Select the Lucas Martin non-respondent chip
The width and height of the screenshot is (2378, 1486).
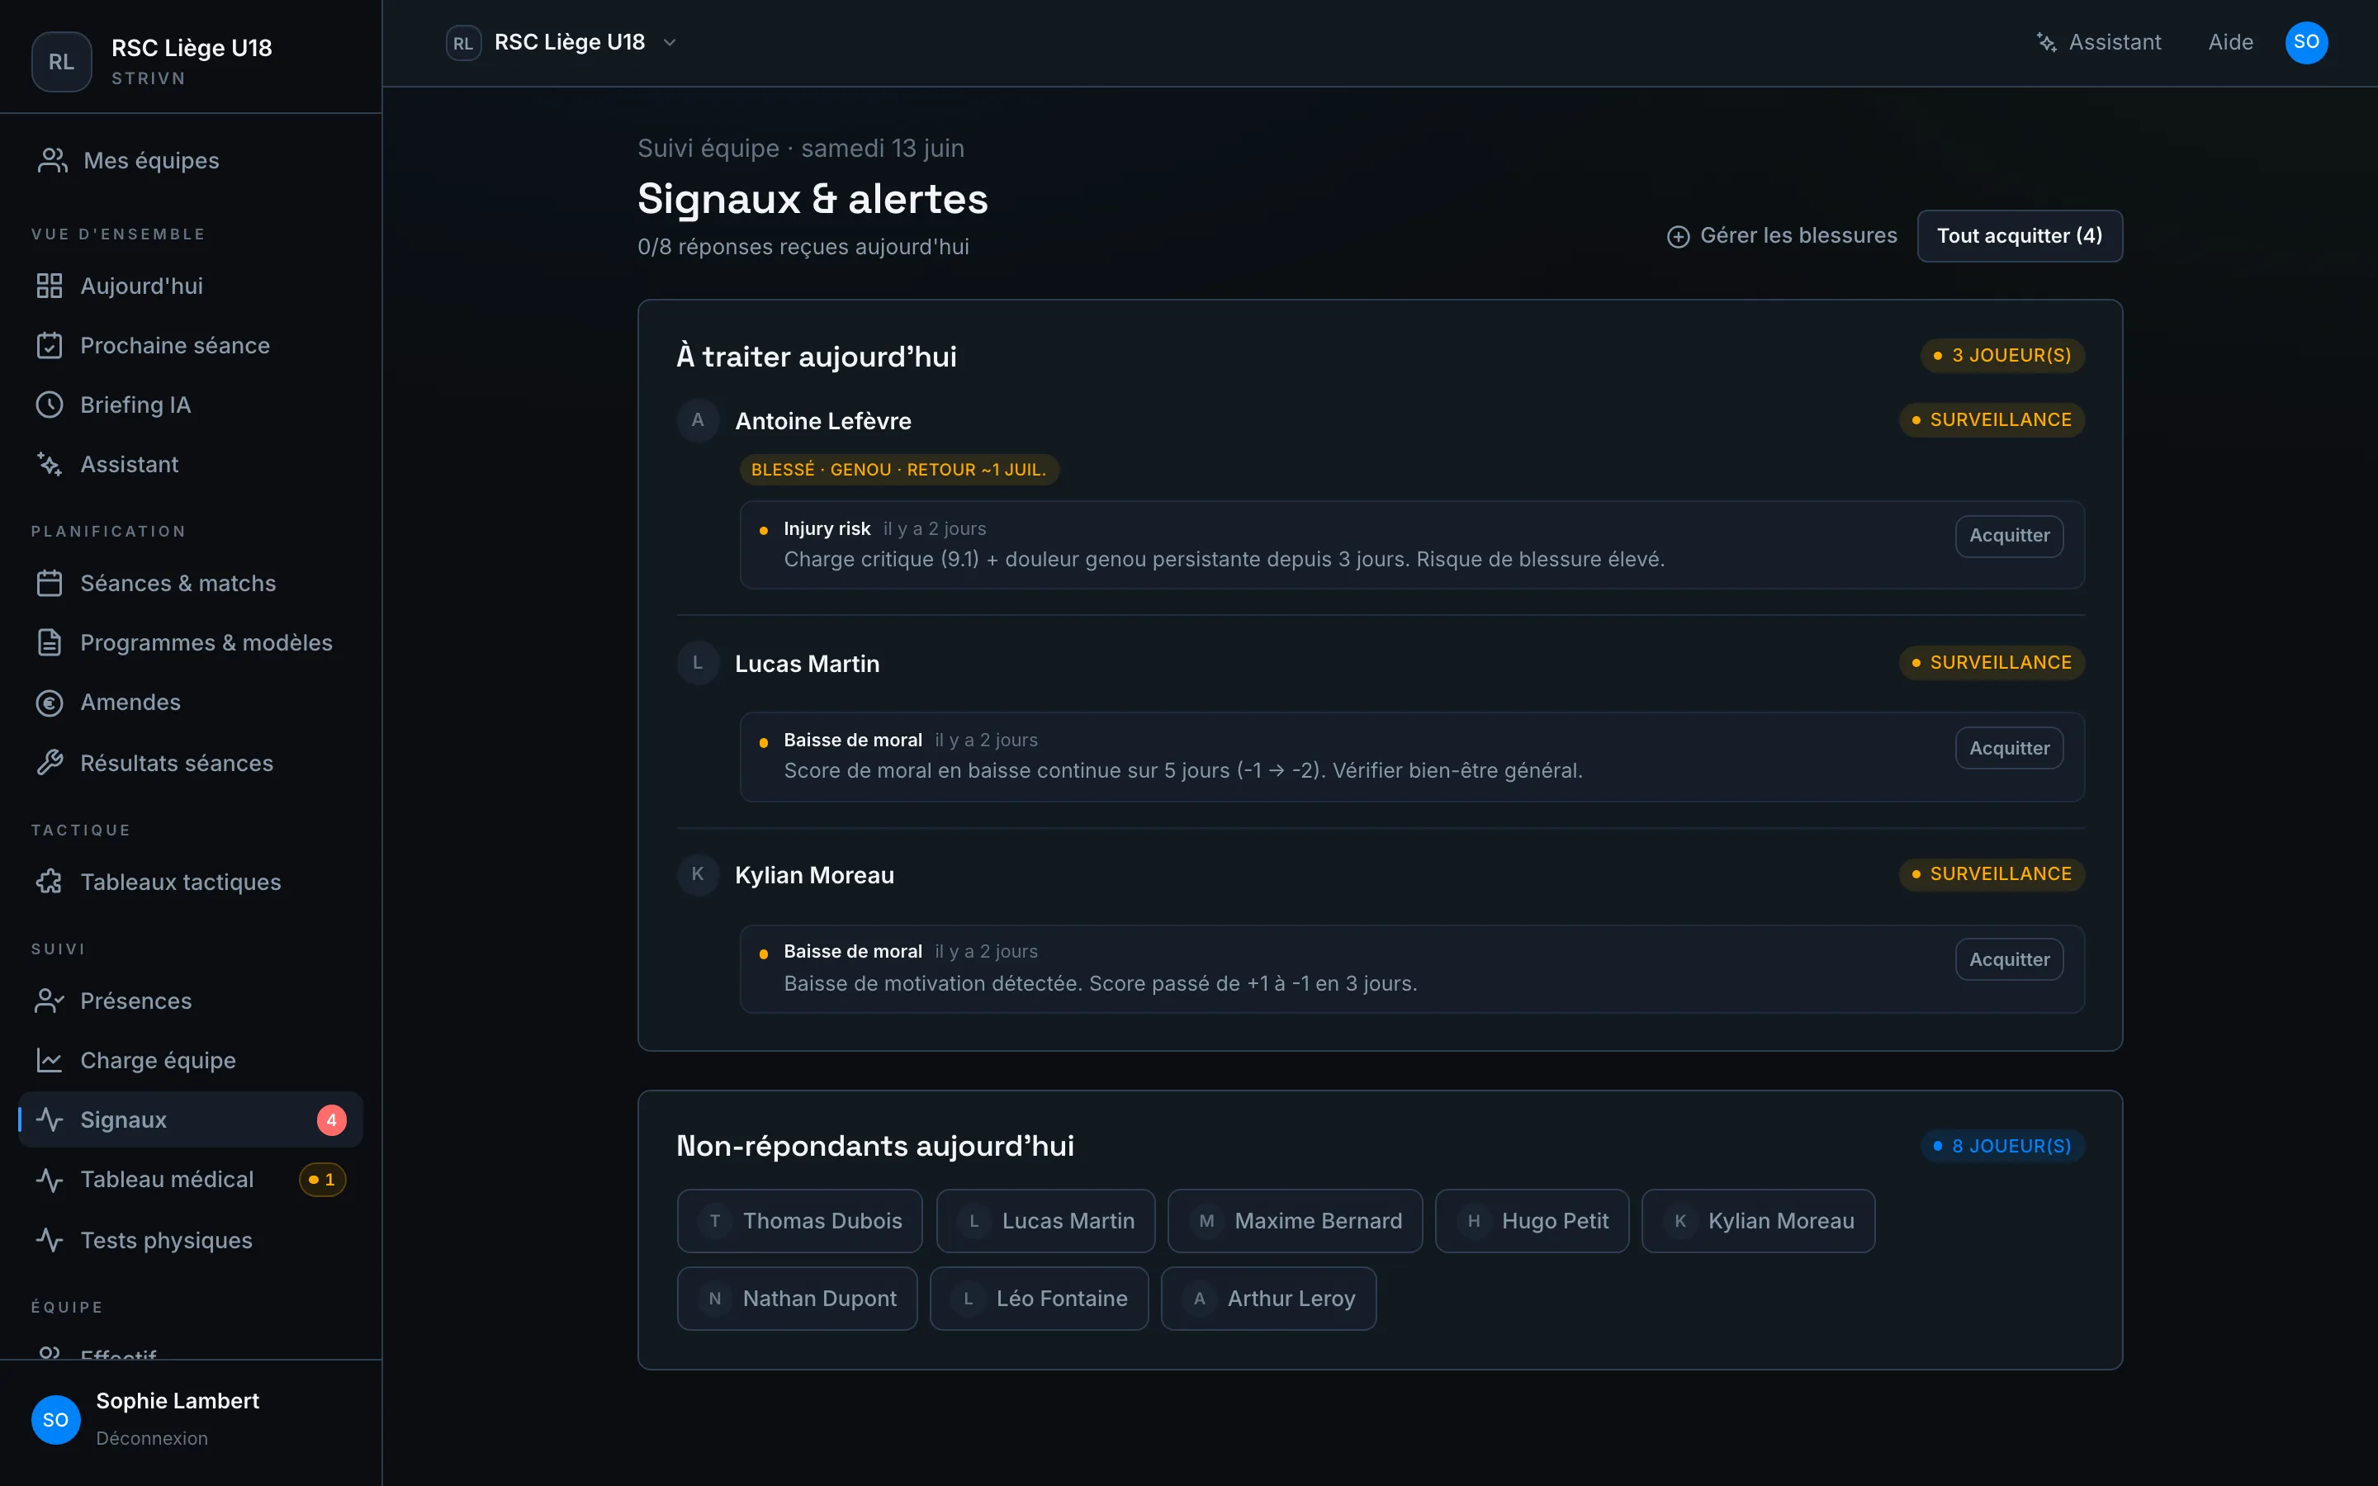click(x=1045, y=1221)
